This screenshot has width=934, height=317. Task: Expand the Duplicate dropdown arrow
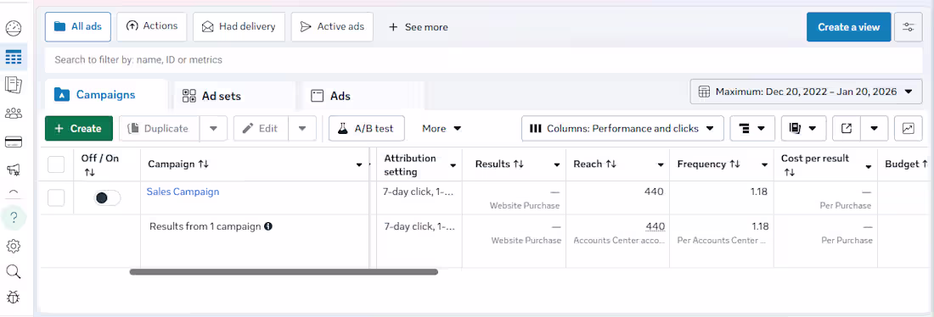[213, 129]
